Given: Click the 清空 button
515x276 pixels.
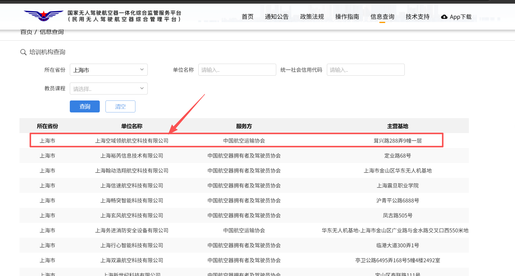Looking at the screenshot, I should point(120,106).
